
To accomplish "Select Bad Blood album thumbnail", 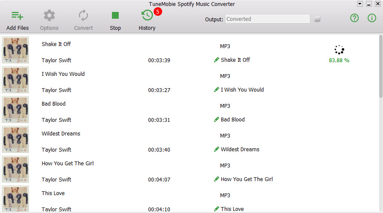I will point(15,109).
